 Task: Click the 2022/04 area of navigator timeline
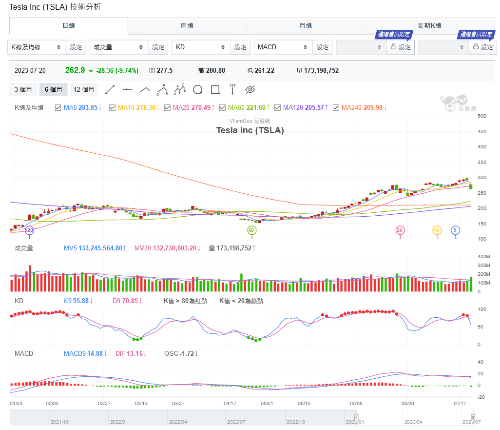coord(178,422)
